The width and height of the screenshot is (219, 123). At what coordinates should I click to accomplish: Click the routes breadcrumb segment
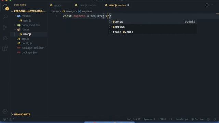[x=54, y=11]
